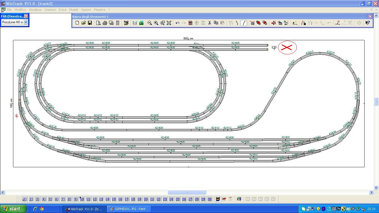Click the overlapping red squares icon
Viewport: 379px width, 213px height.
click(259, 23)
